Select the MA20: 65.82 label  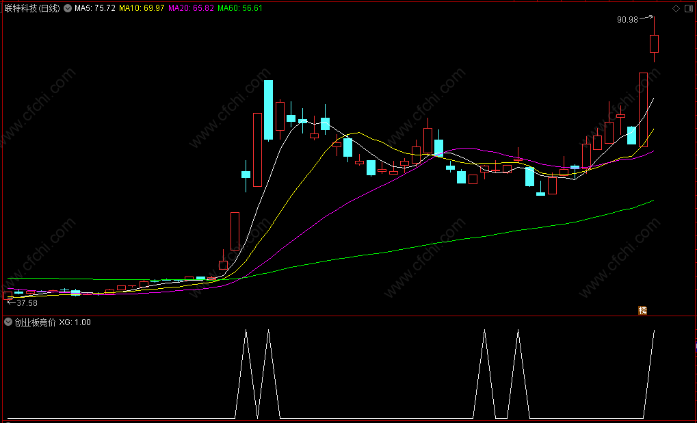coord(191,8)
